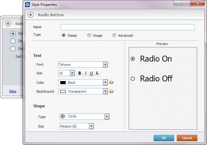The image size is (207, 145).
Task: Open the Medium (8) shape size dropdown
Action: [x=91, y=126]
